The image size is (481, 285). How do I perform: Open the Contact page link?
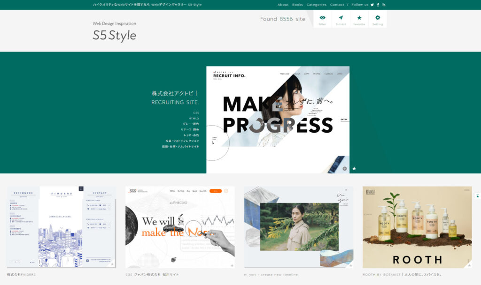coord(337,5)
